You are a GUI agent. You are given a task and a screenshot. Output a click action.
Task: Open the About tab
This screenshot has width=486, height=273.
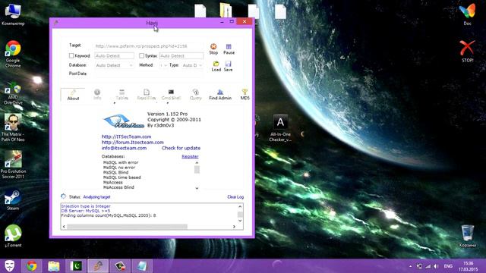coord(73,95)
